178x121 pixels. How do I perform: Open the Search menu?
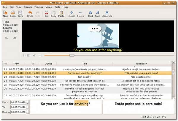[x=28, y=7]
